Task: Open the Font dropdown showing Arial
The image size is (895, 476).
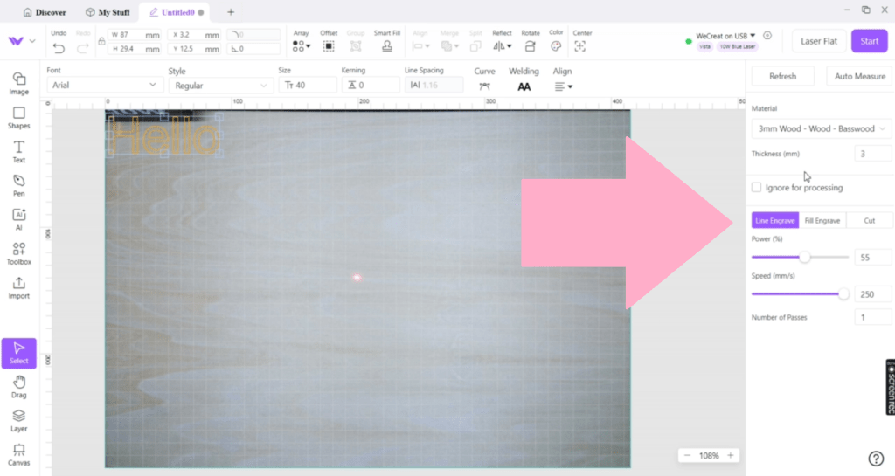Action: pyautogui.click(x=105, y=86)
